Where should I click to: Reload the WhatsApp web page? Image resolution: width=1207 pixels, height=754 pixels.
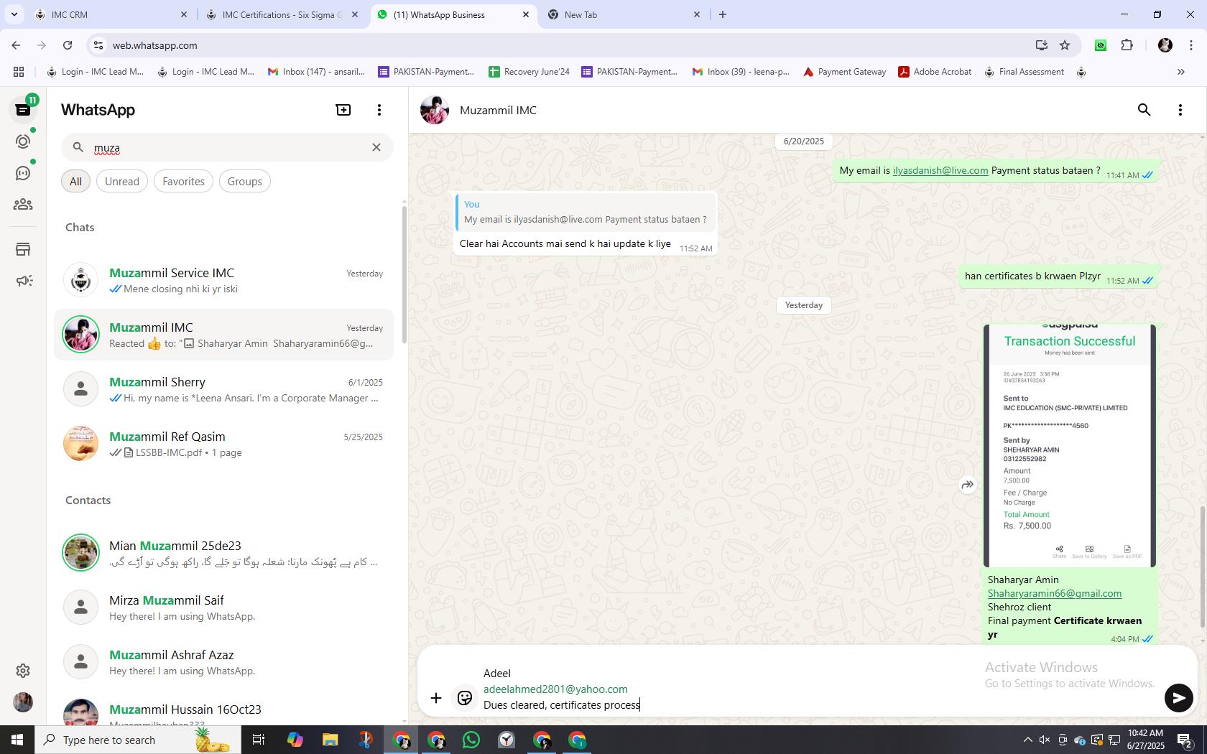coord(68,45)
